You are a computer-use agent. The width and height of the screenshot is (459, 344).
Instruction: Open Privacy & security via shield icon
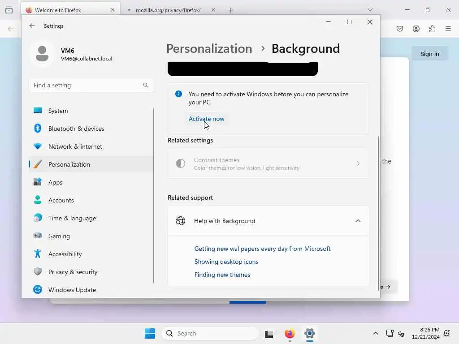[x=38, y=271]
